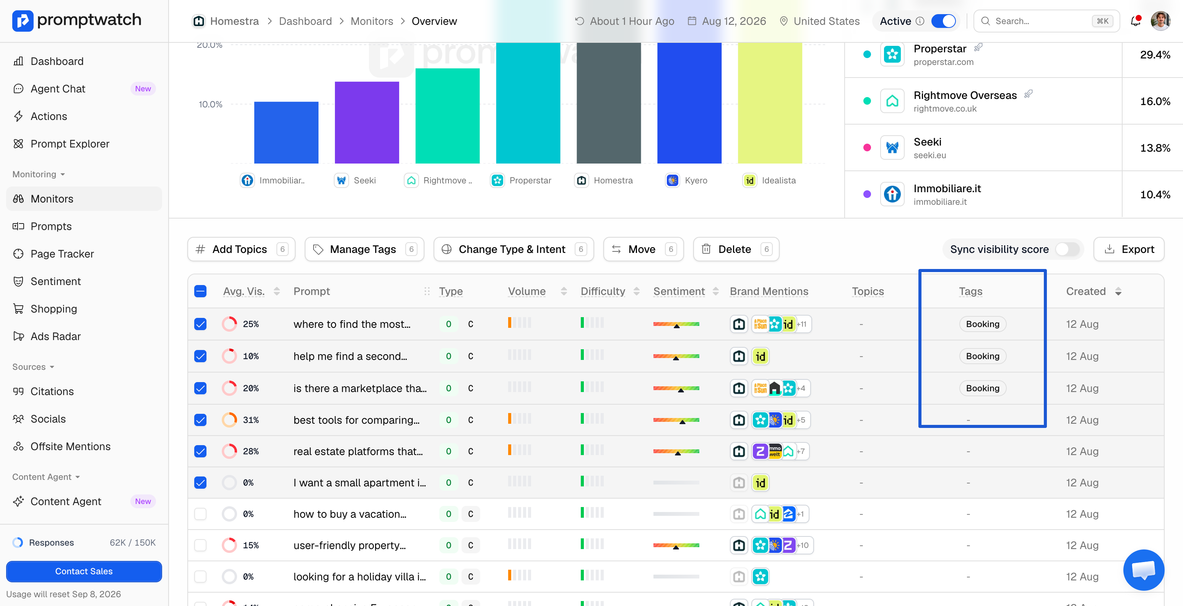Click the Manage Tags button
This screenshot has height=606, width=1183.
[364, 249]
